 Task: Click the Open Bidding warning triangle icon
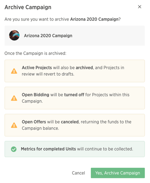14,98
